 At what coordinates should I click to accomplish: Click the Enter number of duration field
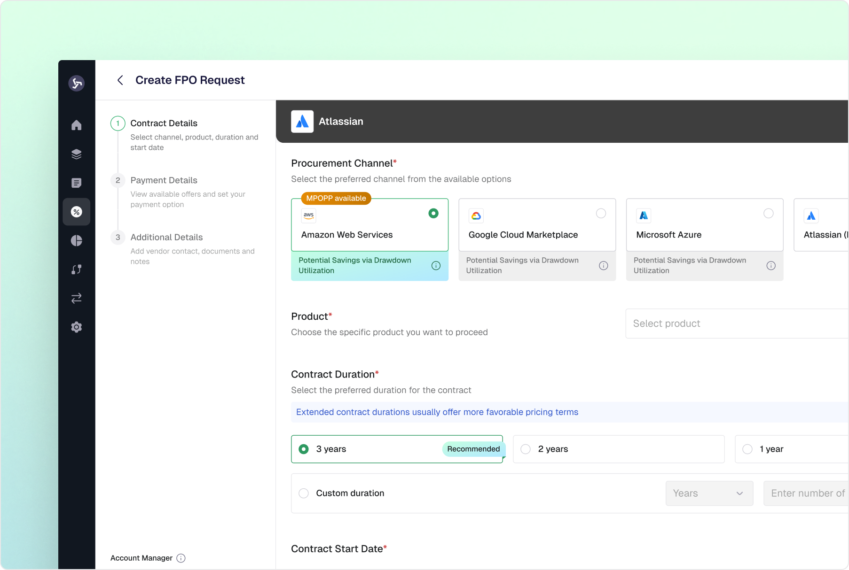(806, 493)
